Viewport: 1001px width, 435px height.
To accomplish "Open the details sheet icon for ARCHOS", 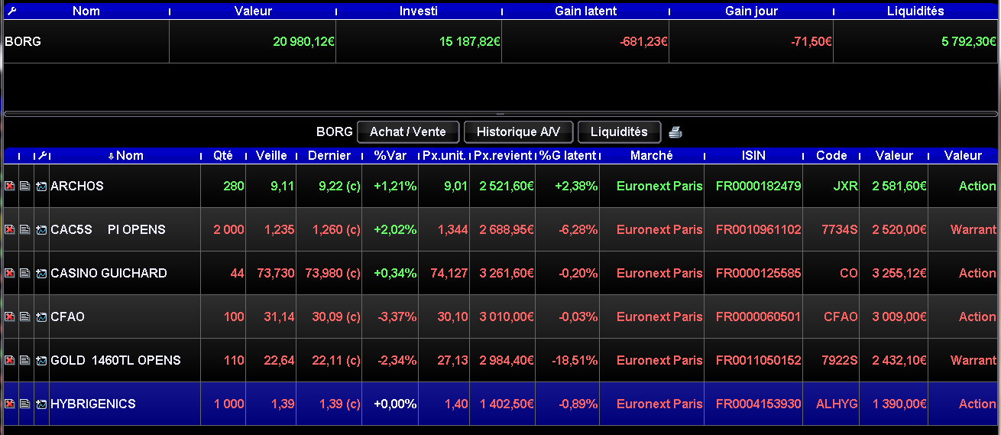I will point(25,186).
